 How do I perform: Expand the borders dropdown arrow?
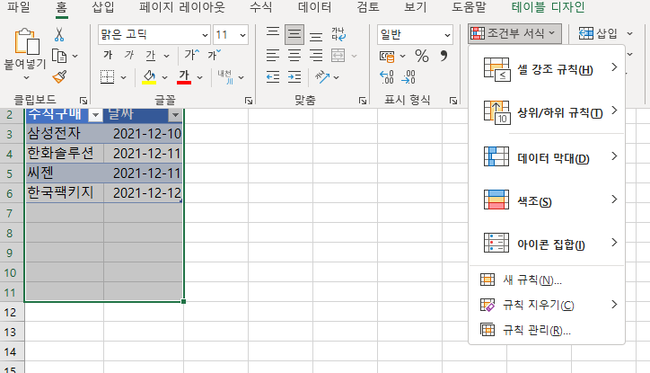(x=123, y=77)
